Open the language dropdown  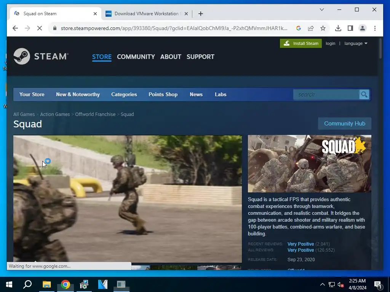coord(356,43)
